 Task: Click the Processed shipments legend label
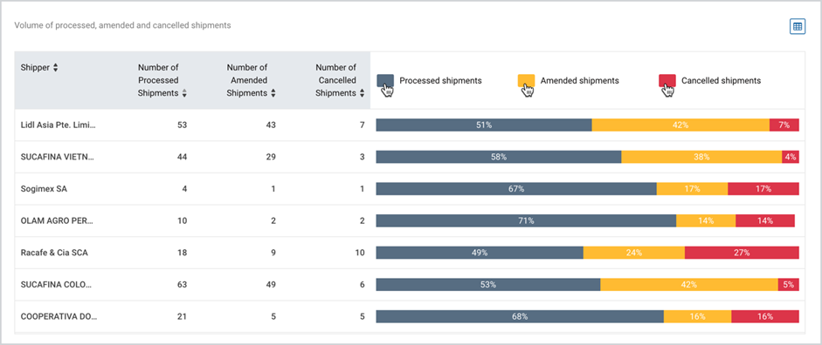440,81
